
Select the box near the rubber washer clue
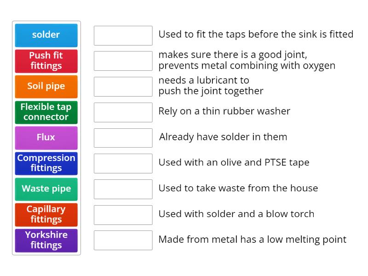tap(123, 111)
